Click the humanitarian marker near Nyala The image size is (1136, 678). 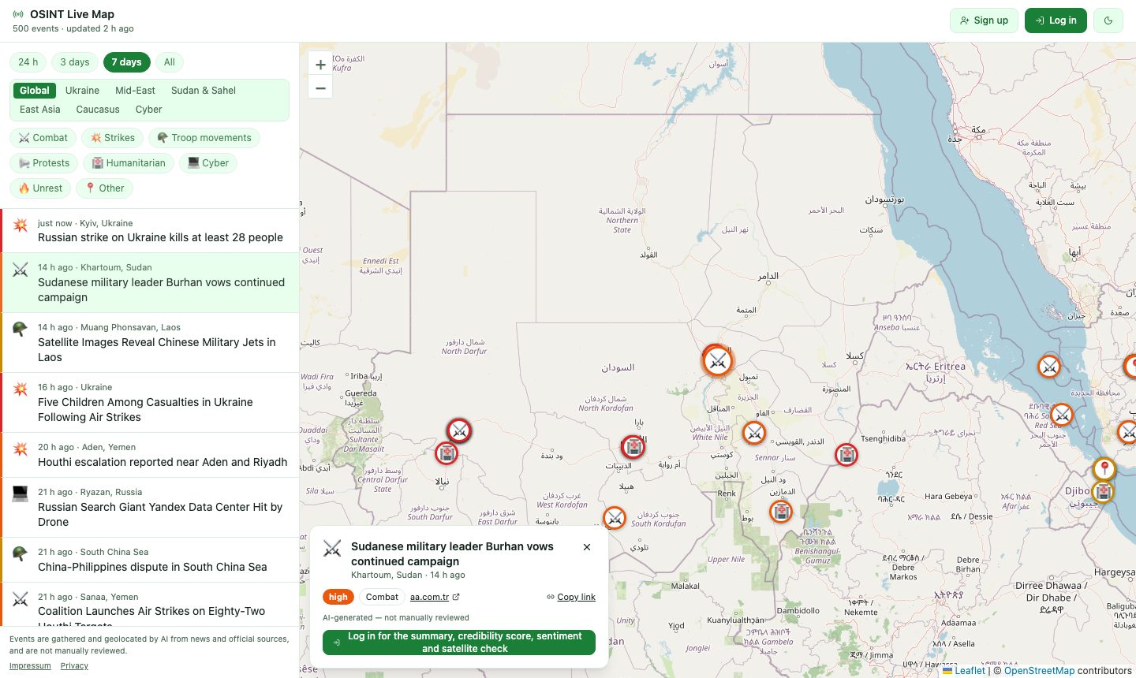[x=447, y=453]
